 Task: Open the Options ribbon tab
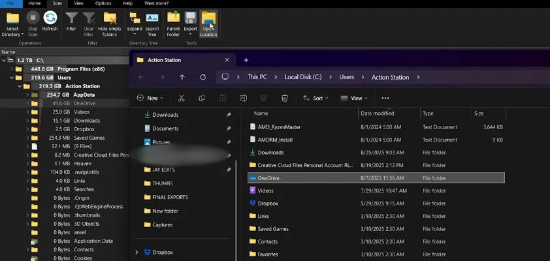point(103,3)
